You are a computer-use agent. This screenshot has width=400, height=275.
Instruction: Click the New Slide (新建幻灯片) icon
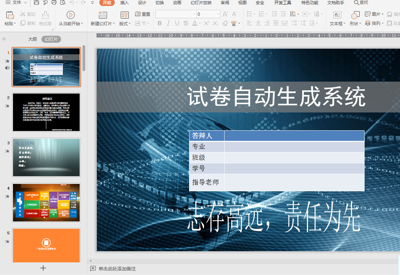pyautogui.click(x=103, y=15)
